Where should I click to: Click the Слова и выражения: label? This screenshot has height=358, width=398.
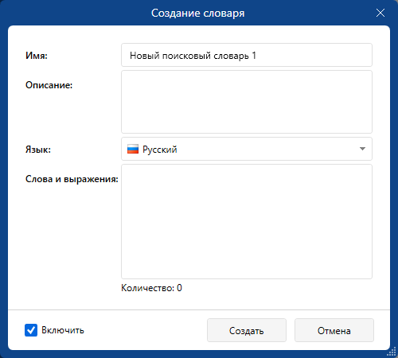click(72, 179)
